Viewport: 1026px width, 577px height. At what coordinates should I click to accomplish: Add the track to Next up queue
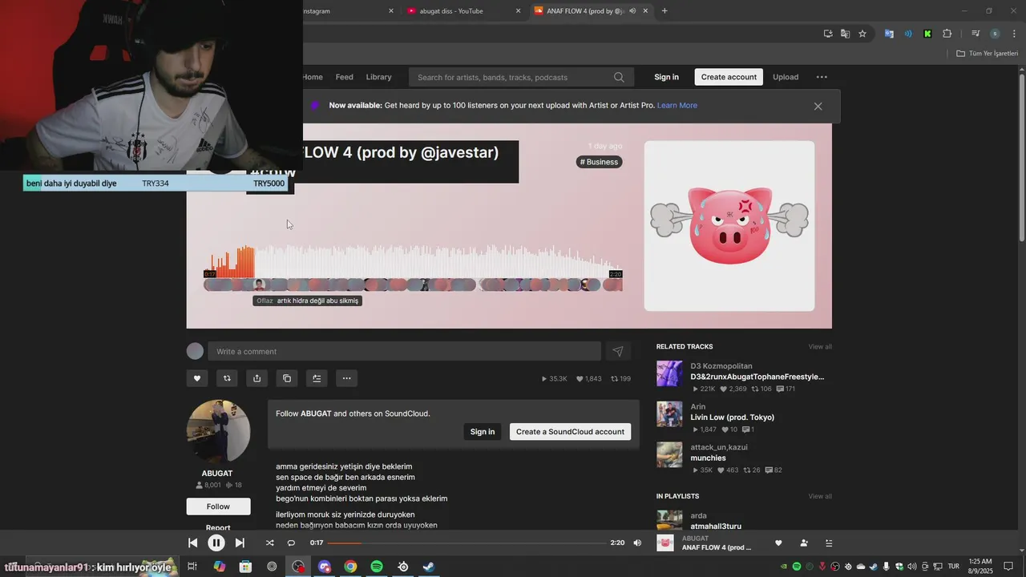(x=317, y=378)
